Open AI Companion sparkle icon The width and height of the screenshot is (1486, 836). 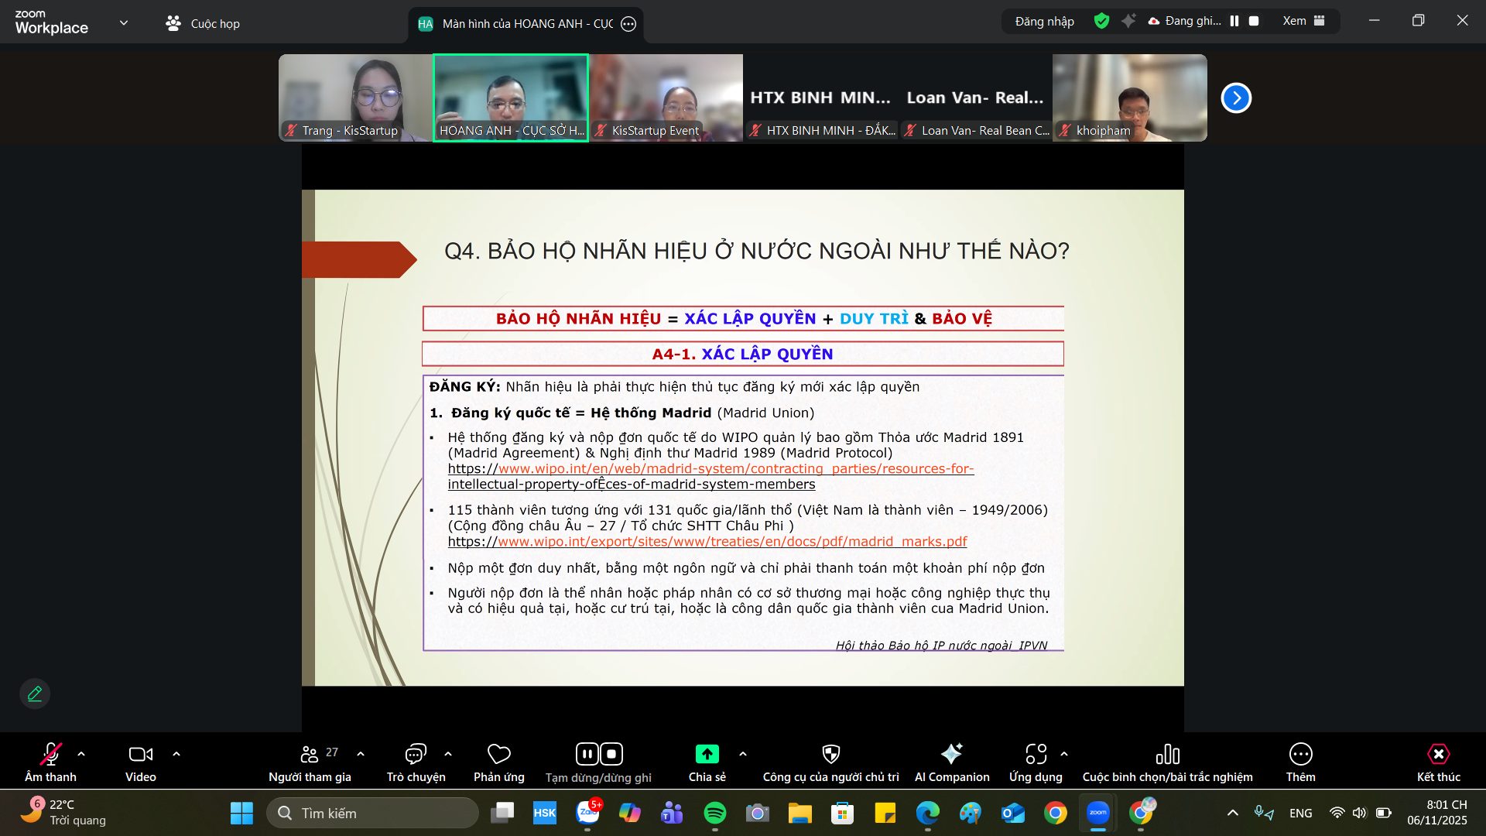tap(951, 754)
